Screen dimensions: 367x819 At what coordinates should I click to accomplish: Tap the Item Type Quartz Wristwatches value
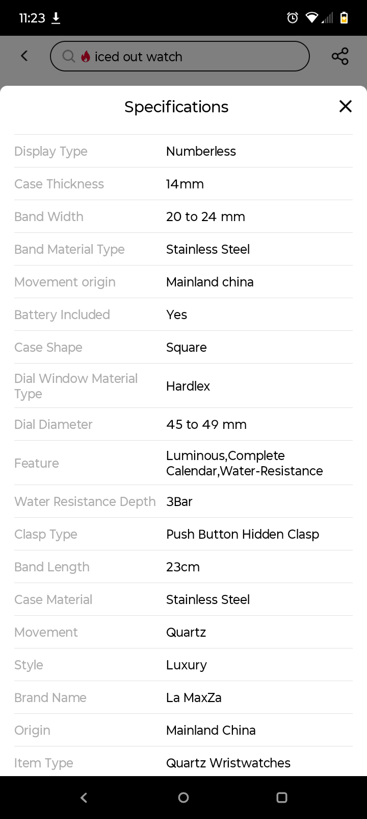(x=228, y=763)
